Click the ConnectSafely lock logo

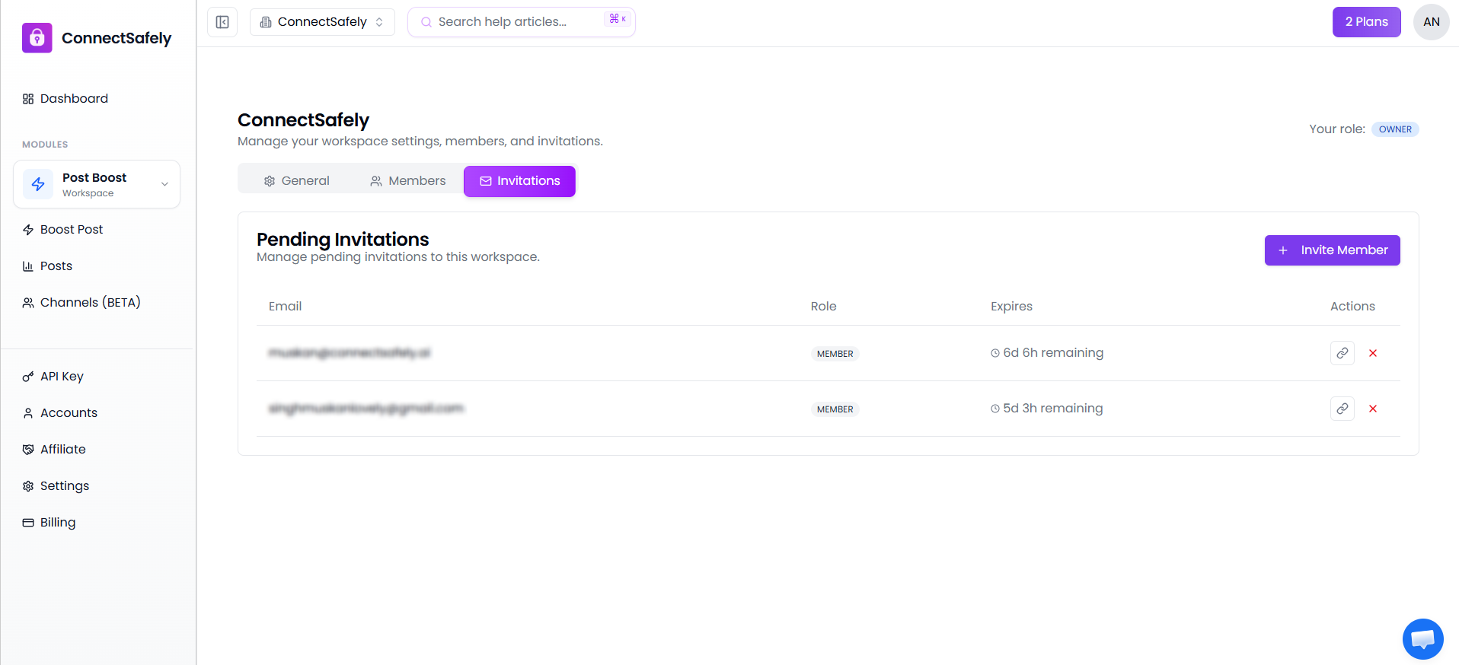coord(37,38)
